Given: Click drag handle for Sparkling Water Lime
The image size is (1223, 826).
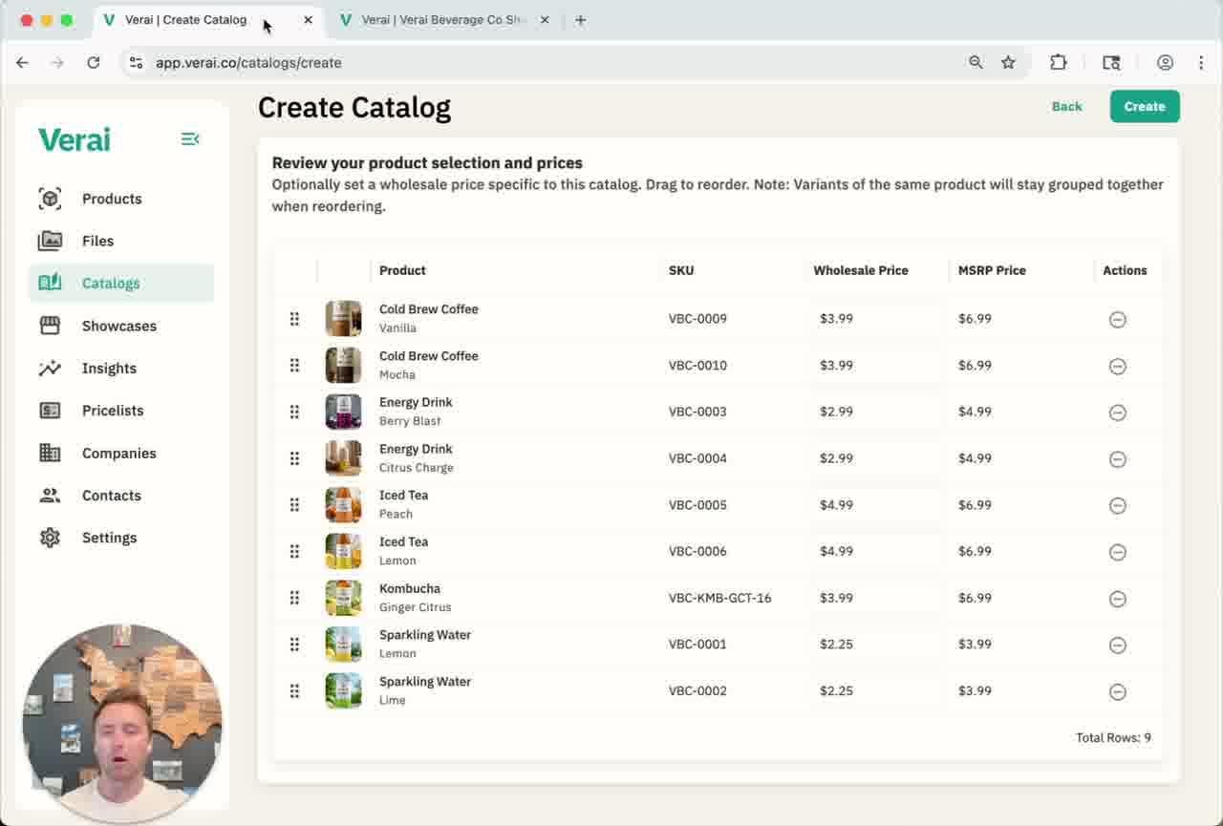Looking at the screenshot, I should [294, 690].
